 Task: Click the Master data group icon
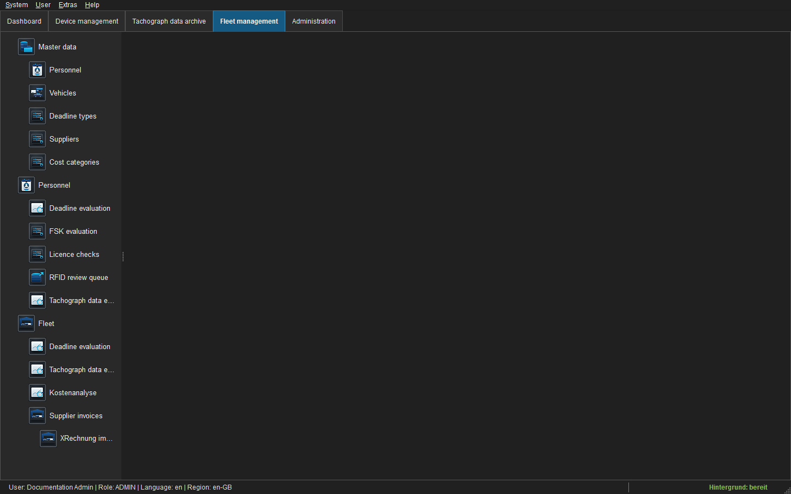pyautogui.click(x=26, y=47)
